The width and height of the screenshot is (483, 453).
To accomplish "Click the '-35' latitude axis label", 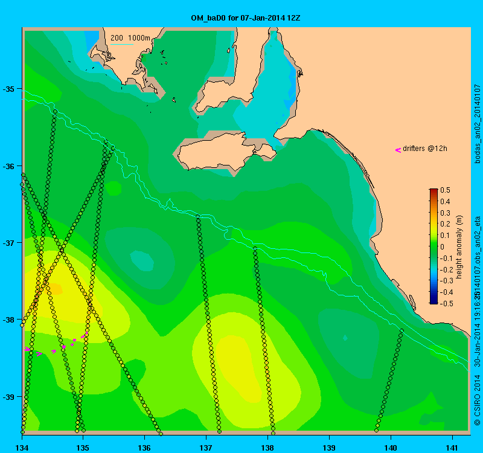I will coord(8,89).
